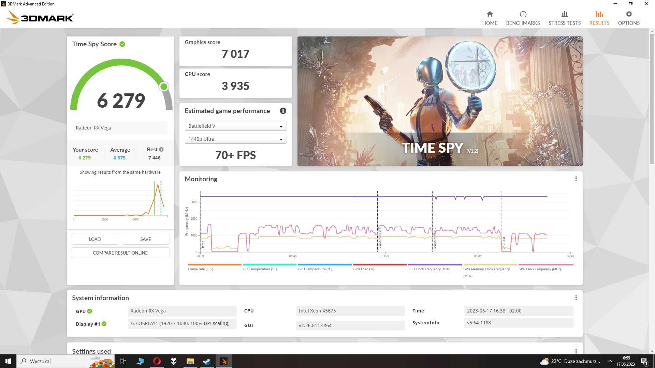655x368 pixels.
Task: Click the monitoring panel overflow menu icon
Action: [576, 179]
